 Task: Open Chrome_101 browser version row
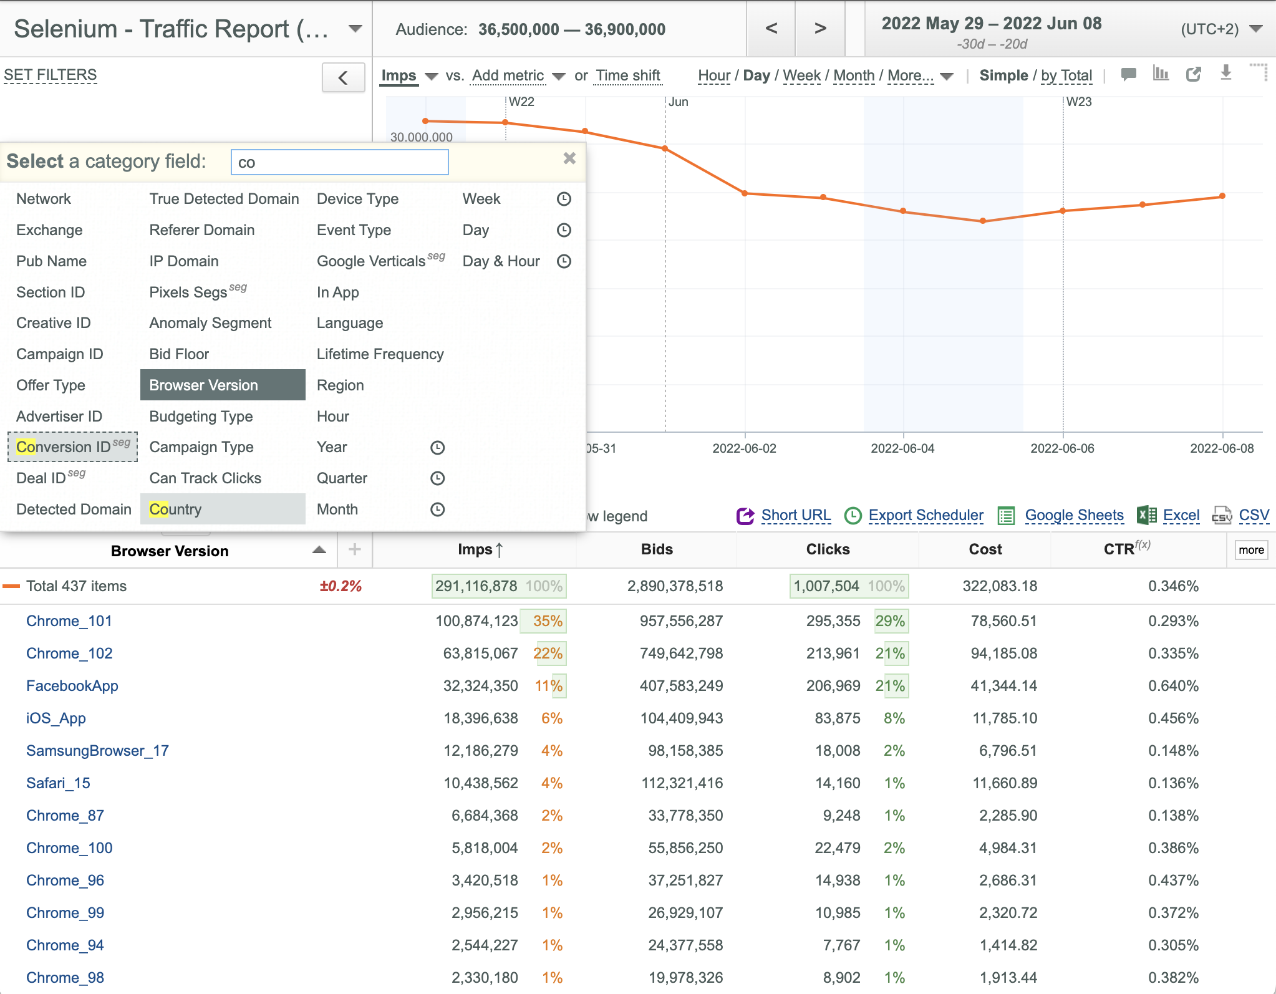69,621
